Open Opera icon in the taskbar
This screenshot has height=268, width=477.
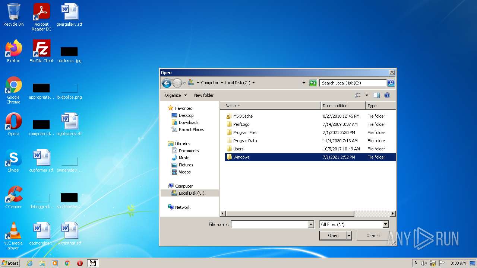[x=80, y=263]
